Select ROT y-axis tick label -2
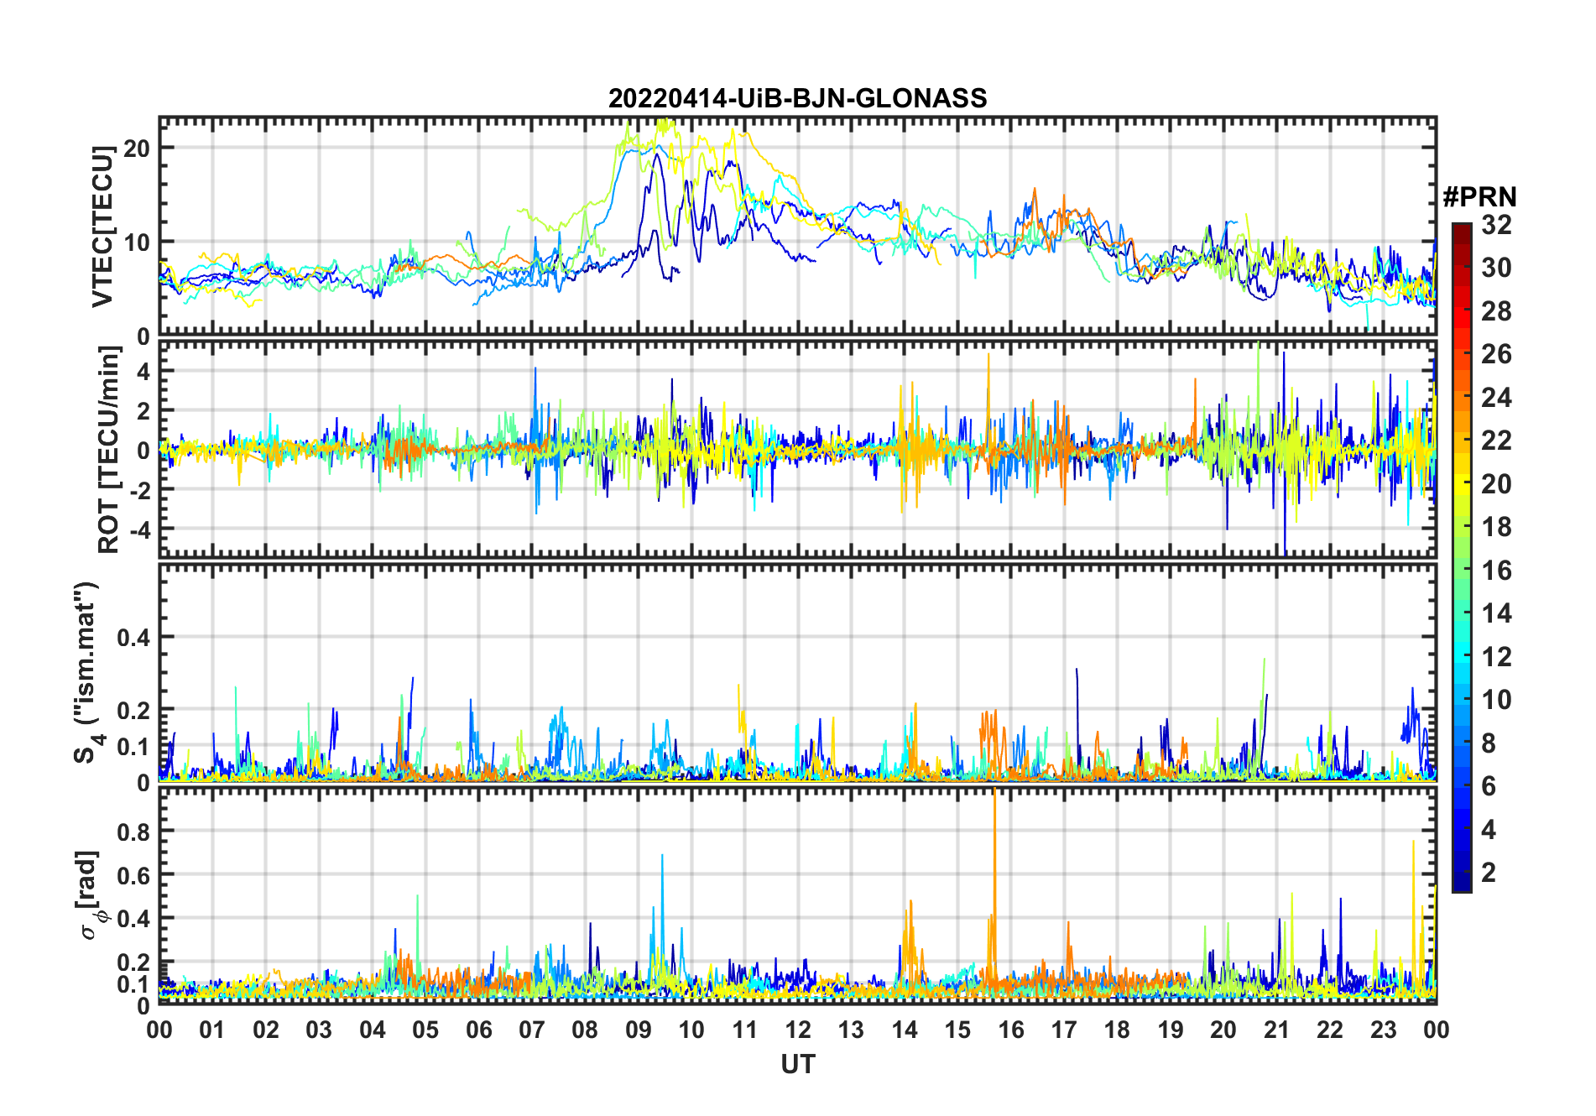 point(141,490)
